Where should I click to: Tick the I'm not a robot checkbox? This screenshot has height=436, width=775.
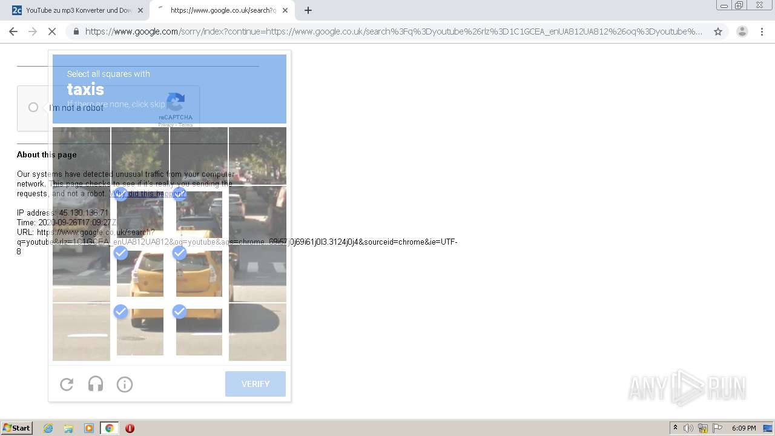click(x=33, y=107)
